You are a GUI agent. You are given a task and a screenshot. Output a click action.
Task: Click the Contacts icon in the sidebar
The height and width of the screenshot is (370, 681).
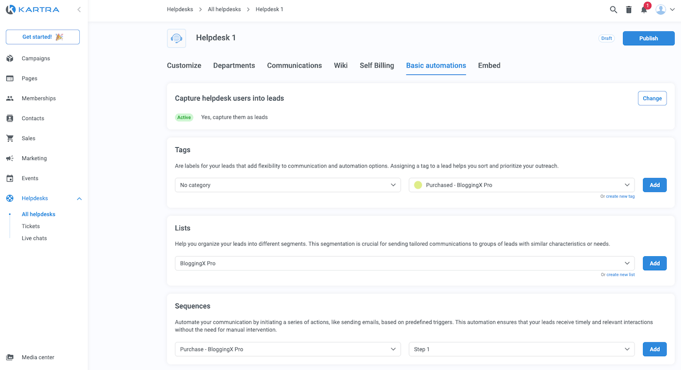pos(10,118)
